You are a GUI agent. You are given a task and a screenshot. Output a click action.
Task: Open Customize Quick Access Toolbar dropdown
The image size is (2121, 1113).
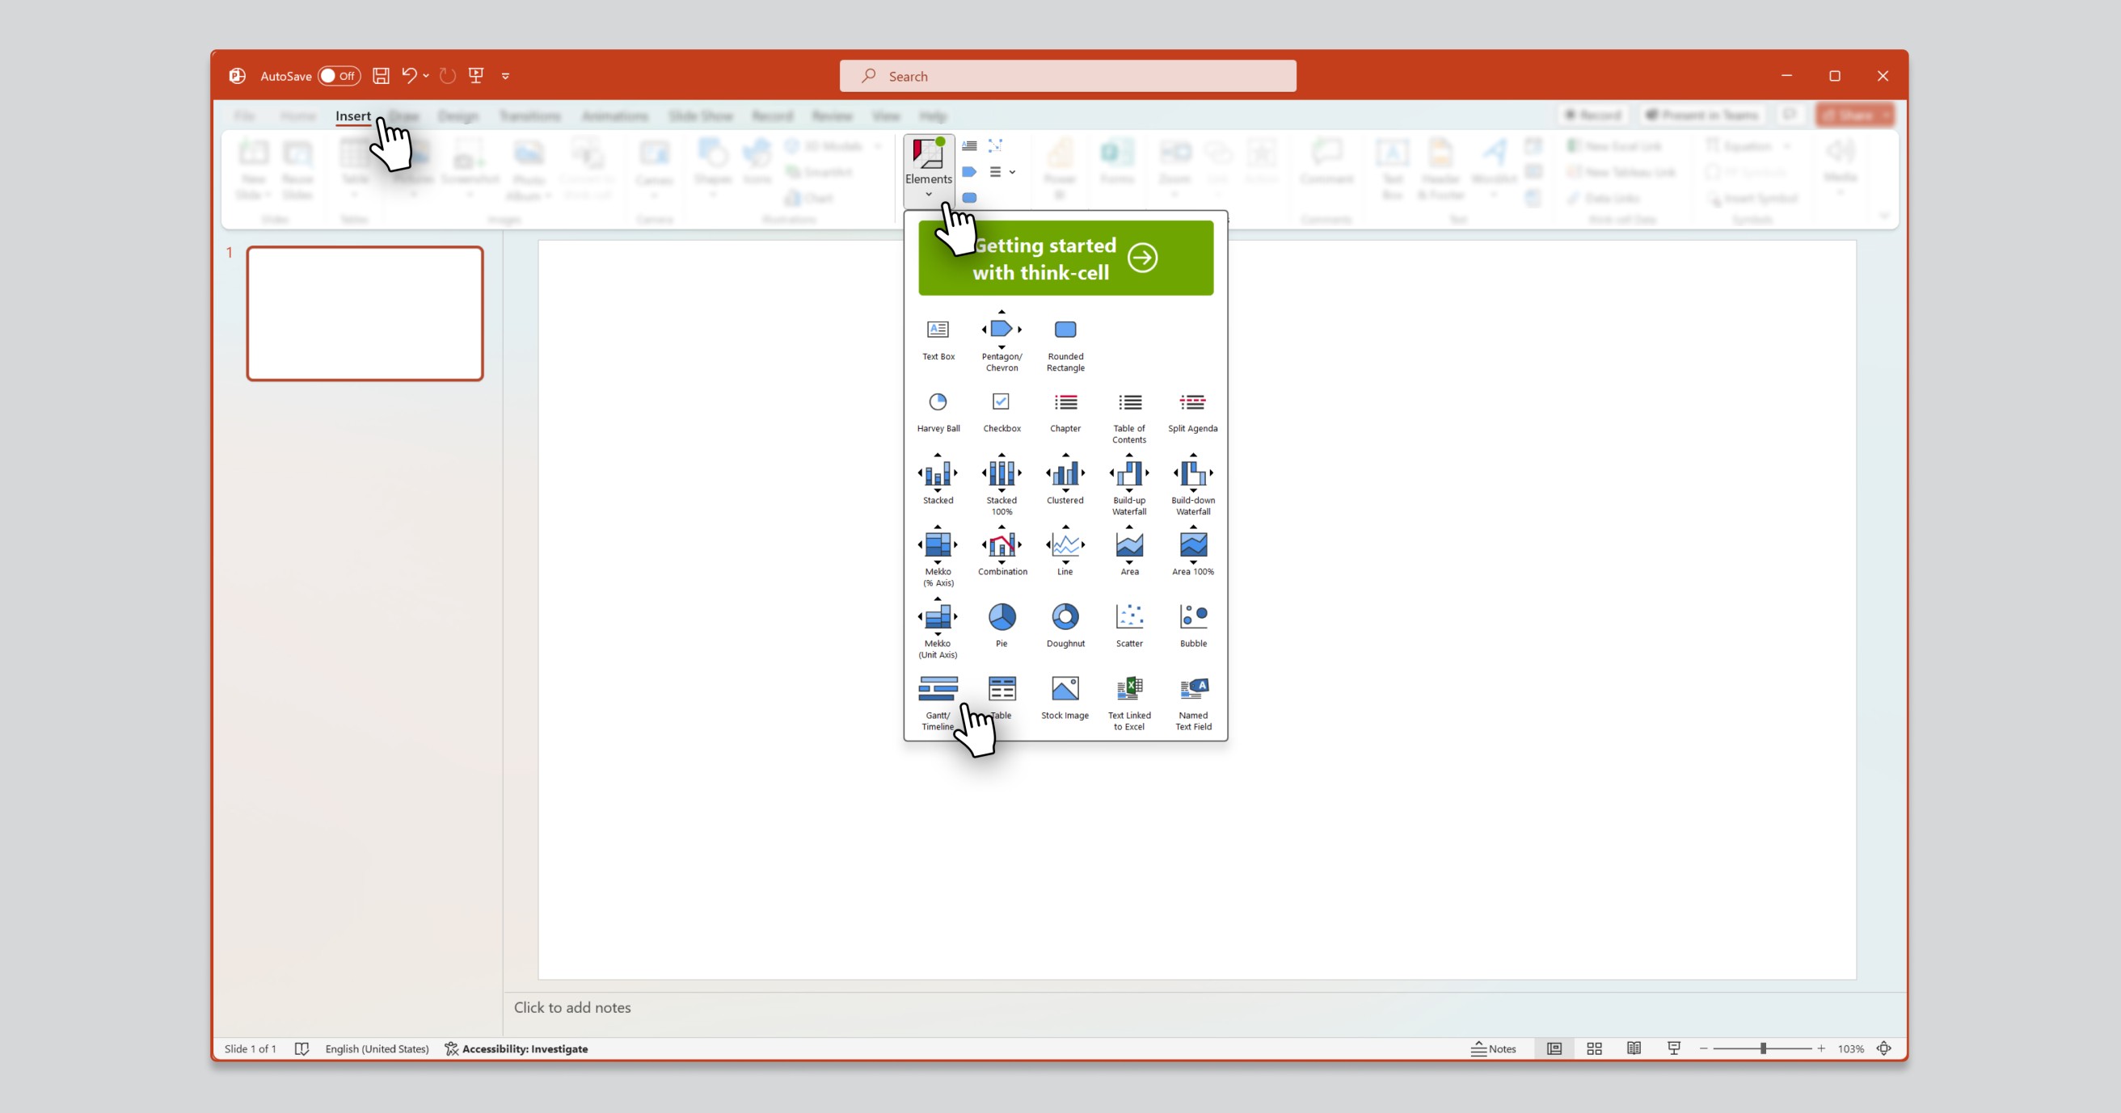pyautogui.click(x=505, y=76)
